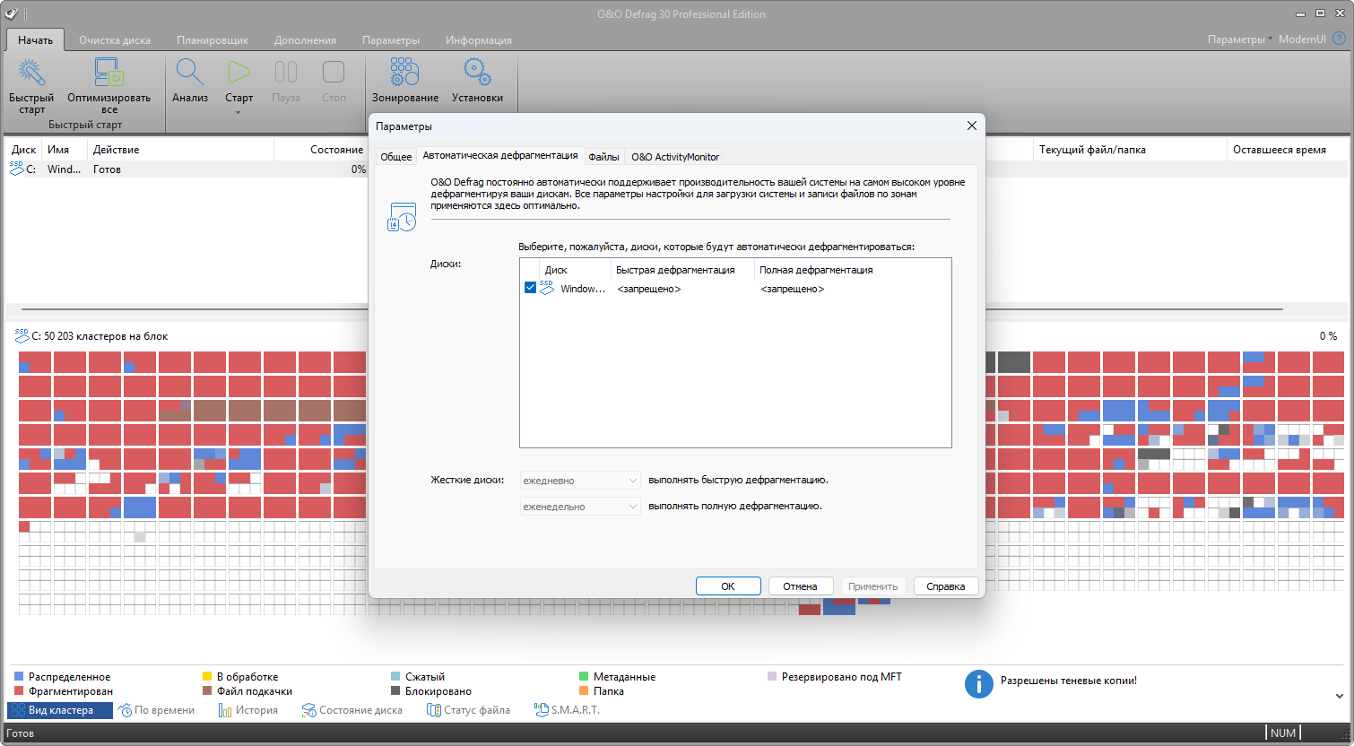1354x746 pixels.
Task: Toggle the Windows disk checkbox in list
Action: pyautogui.click(x=530, y=288)
